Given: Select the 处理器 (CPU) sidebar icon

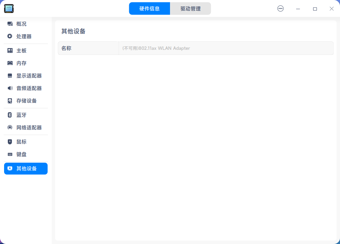Looking at the screenshot, I should pos(10,36).
